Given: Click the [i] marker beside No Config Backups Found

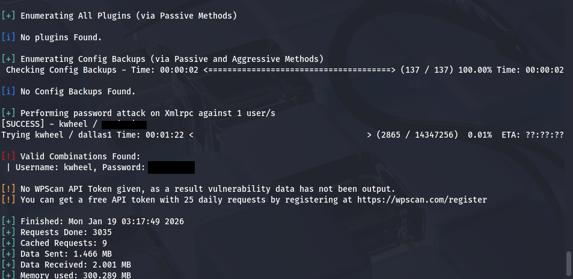Looking at the screenshot, I should [8, 91].
